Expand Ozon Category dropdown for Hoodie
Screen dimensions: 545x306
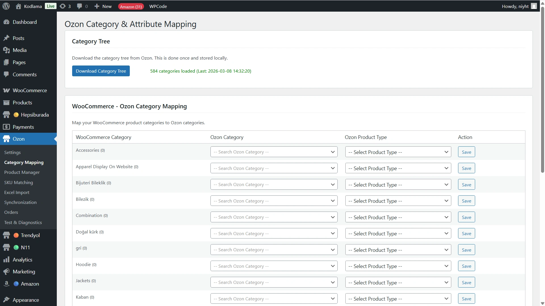pyautogui.click(x=273, y=266)
